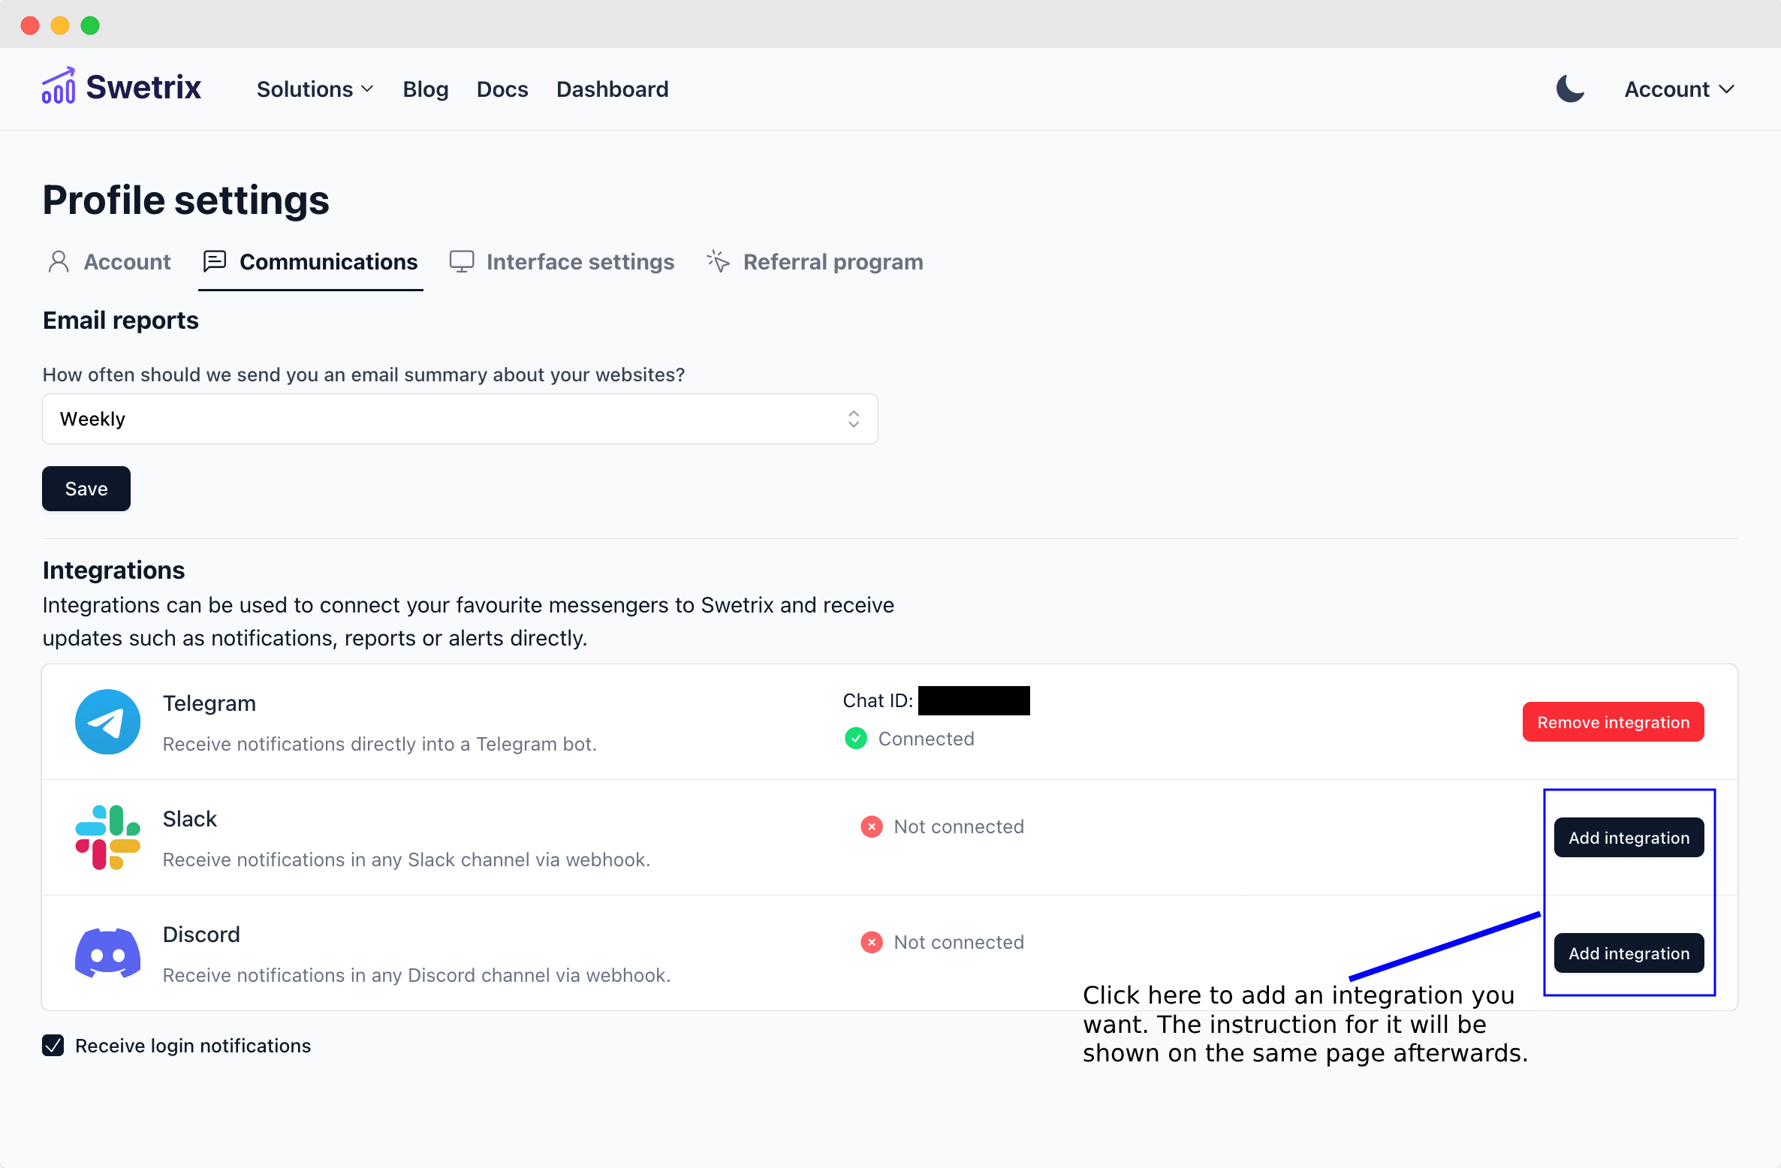The width and height of the screenshot is (1781, 1168).
Task: Switch to the Interface settings tab
Action: point(580,261)
